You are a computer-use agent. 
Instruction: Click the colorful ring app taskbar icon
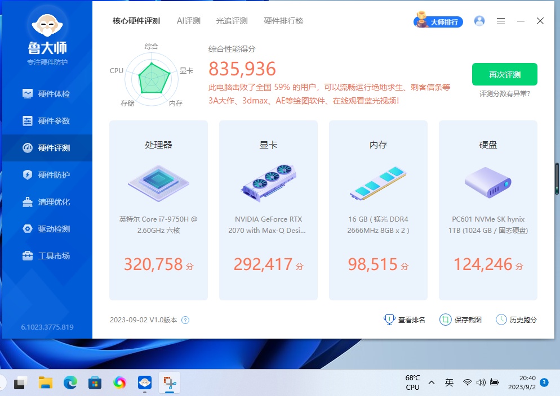(119, 383)
